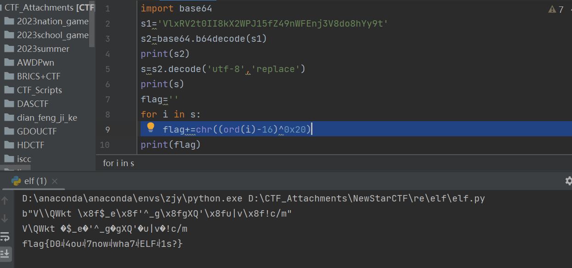Open Run panel settings gear
The width and height of the screenshot is (572, 268).
pos(568,181)
